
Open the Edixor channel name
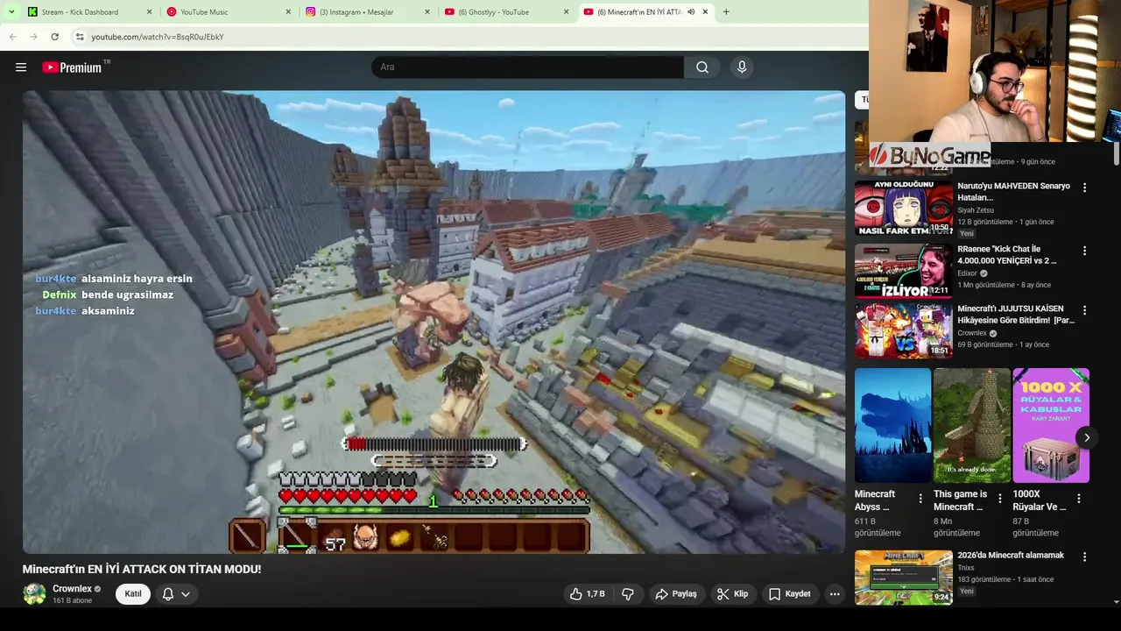pos(968,273)
